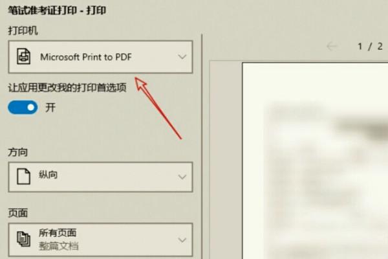This screenshot has width=388, height=259.
Task: Click the 笔试准考证打印 - 打印 dialog title
Action: pos(57,10)
